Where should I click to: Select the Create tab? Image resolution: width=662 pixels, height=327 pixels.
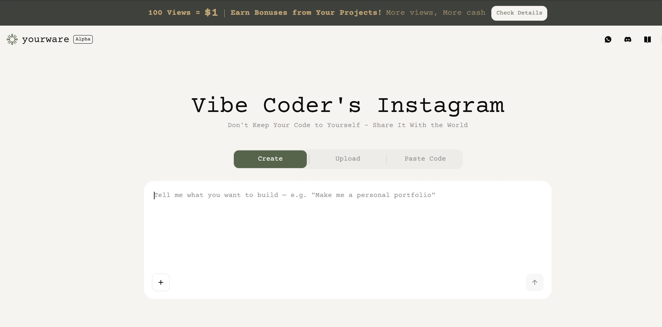point(270,159)
